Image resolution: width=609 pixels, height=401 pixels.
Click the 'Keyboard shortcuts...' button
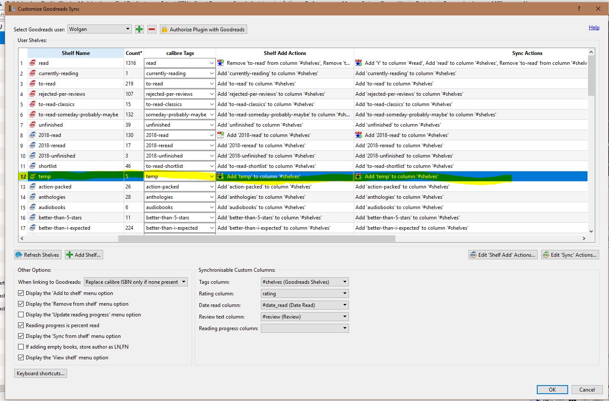click(40, 374)
